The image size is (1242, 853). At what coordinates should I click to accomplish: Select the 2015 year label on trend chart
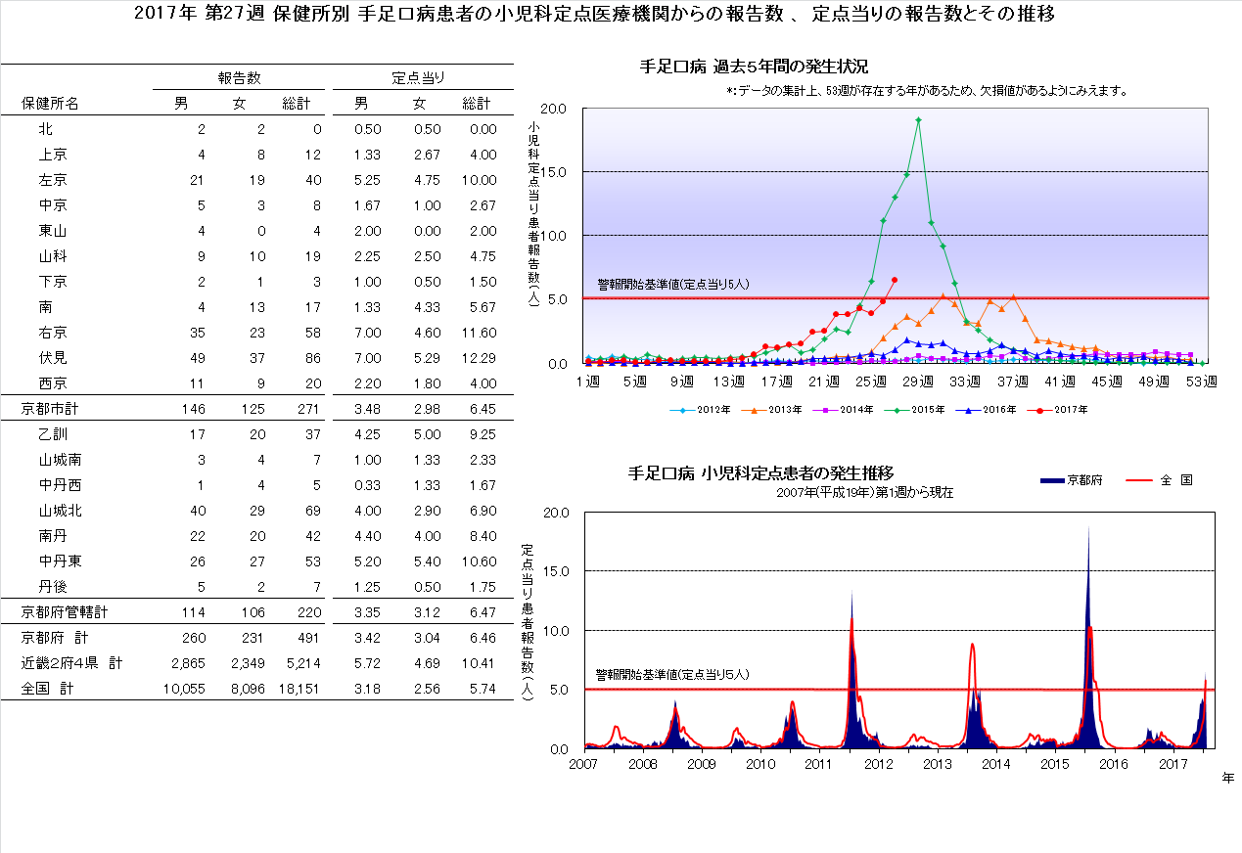(x=1055, y=764)
